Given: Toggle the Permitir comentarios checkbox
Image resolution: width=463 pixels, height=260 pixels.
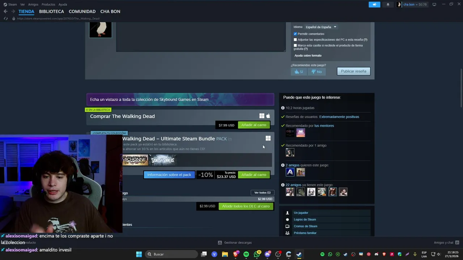Looking at the screenshot, I should tap(295, 34).
